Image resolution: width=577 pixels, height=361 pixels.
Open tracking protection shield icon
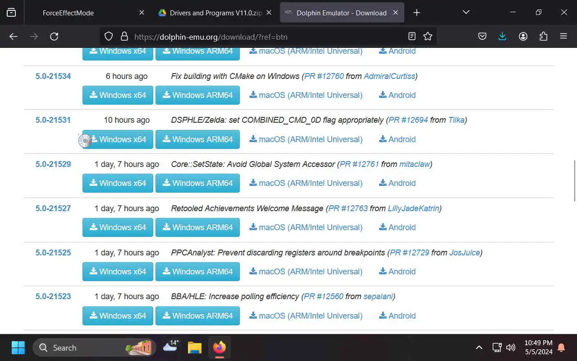108,37
